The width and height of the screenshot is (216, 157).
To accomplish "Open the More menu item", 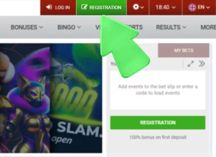I will tap(208, 27).
